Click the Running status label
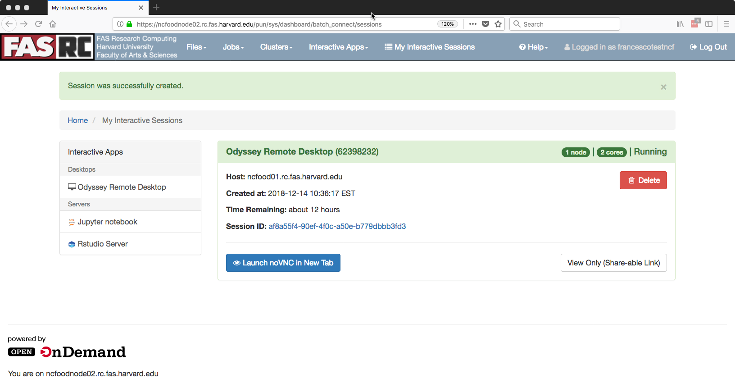This screenshot has width=735, height=379. (x=650, y=151)
